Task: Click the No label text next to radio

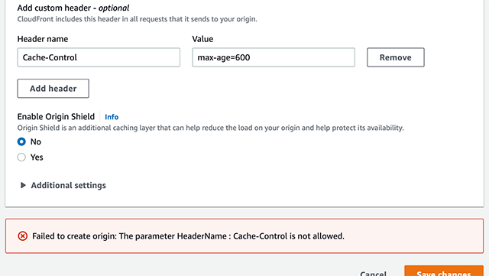Action: tap(36, 141)
